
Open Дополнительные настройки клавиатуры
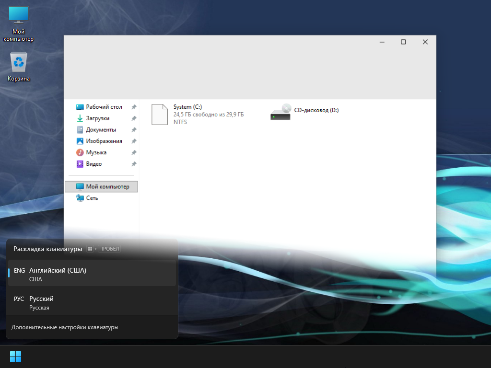[x=65, y=327]
